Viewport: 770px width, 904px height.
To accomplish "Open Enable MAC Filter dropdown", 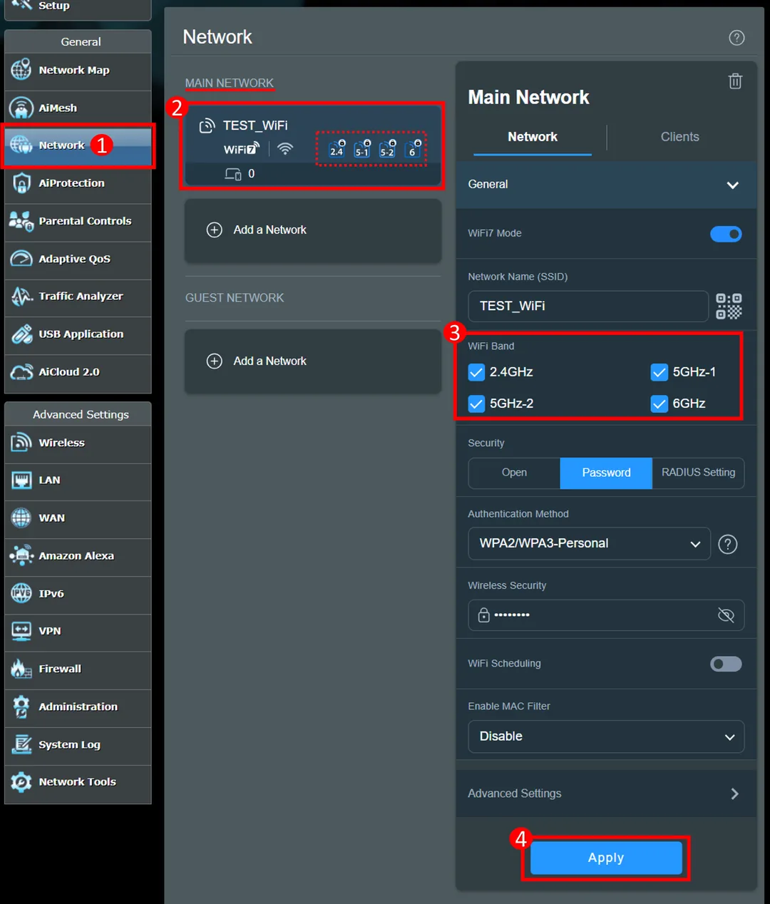I will (606, 736).
